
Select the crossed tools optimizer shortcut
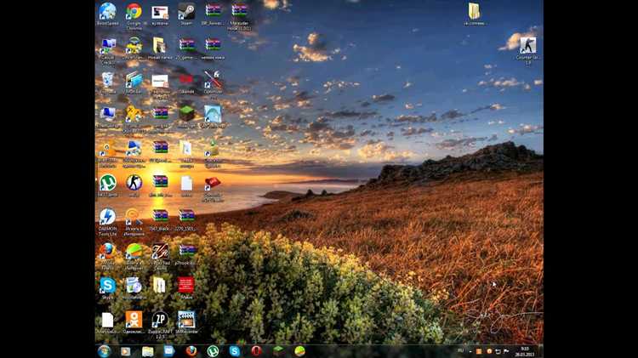point(213,81)
